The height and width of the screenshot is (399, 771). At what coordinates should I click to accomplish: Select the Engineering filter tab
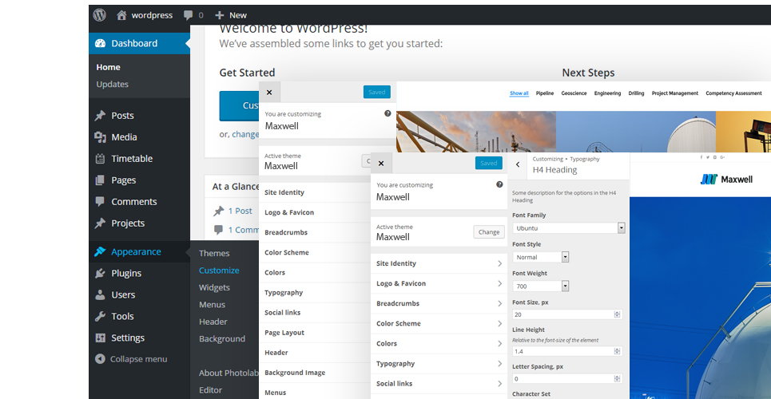click(607, 93)
